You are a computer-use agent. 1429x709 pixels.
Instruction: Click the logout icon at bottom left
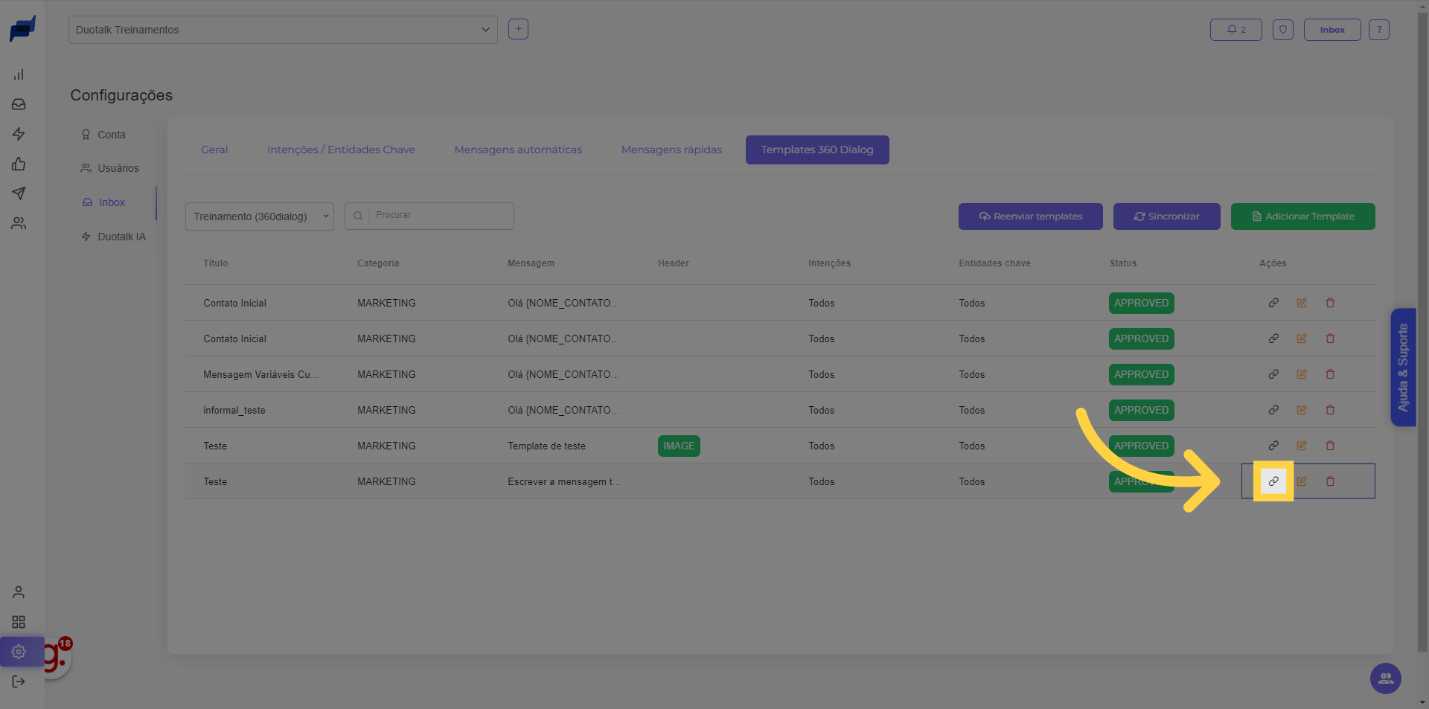19,681
